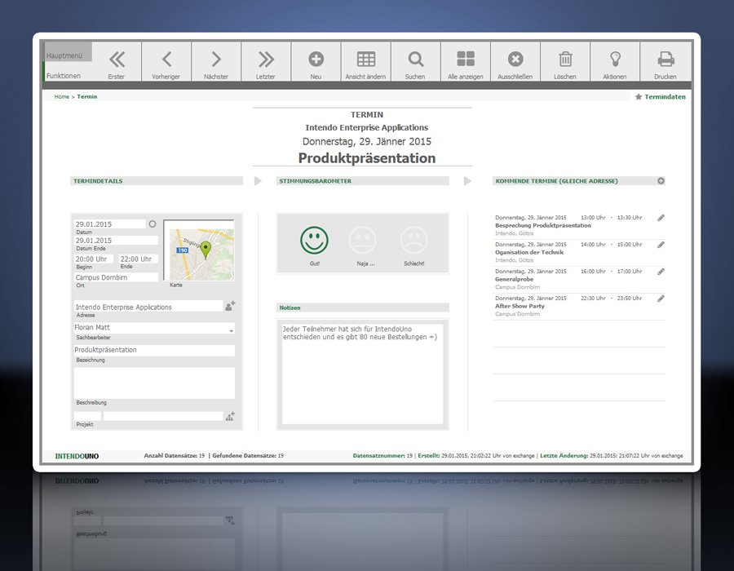734x571 pixels.
Task: Jump to last record with Letzter
Action: click(266, 62)
